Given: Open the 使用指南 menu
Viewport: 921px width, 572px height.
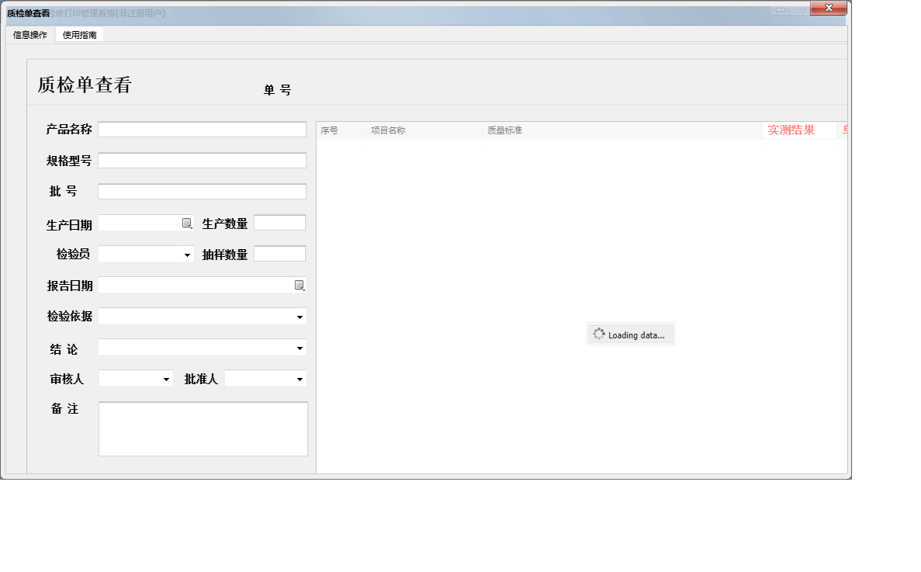Looking at the screenshot, I should point(79,35).
